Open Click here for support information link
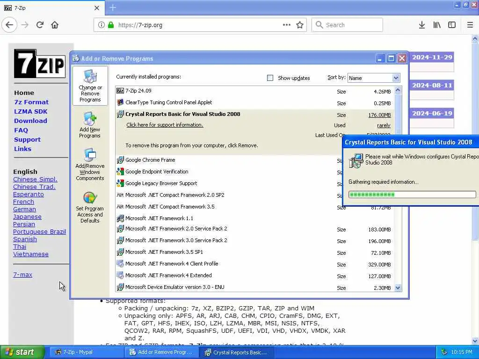The width and height of the screenshot is (479, 359). [x=165, y=125]
